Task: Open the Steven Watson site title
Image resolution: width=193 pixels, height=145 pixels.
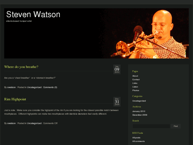Action: point(33,14)
